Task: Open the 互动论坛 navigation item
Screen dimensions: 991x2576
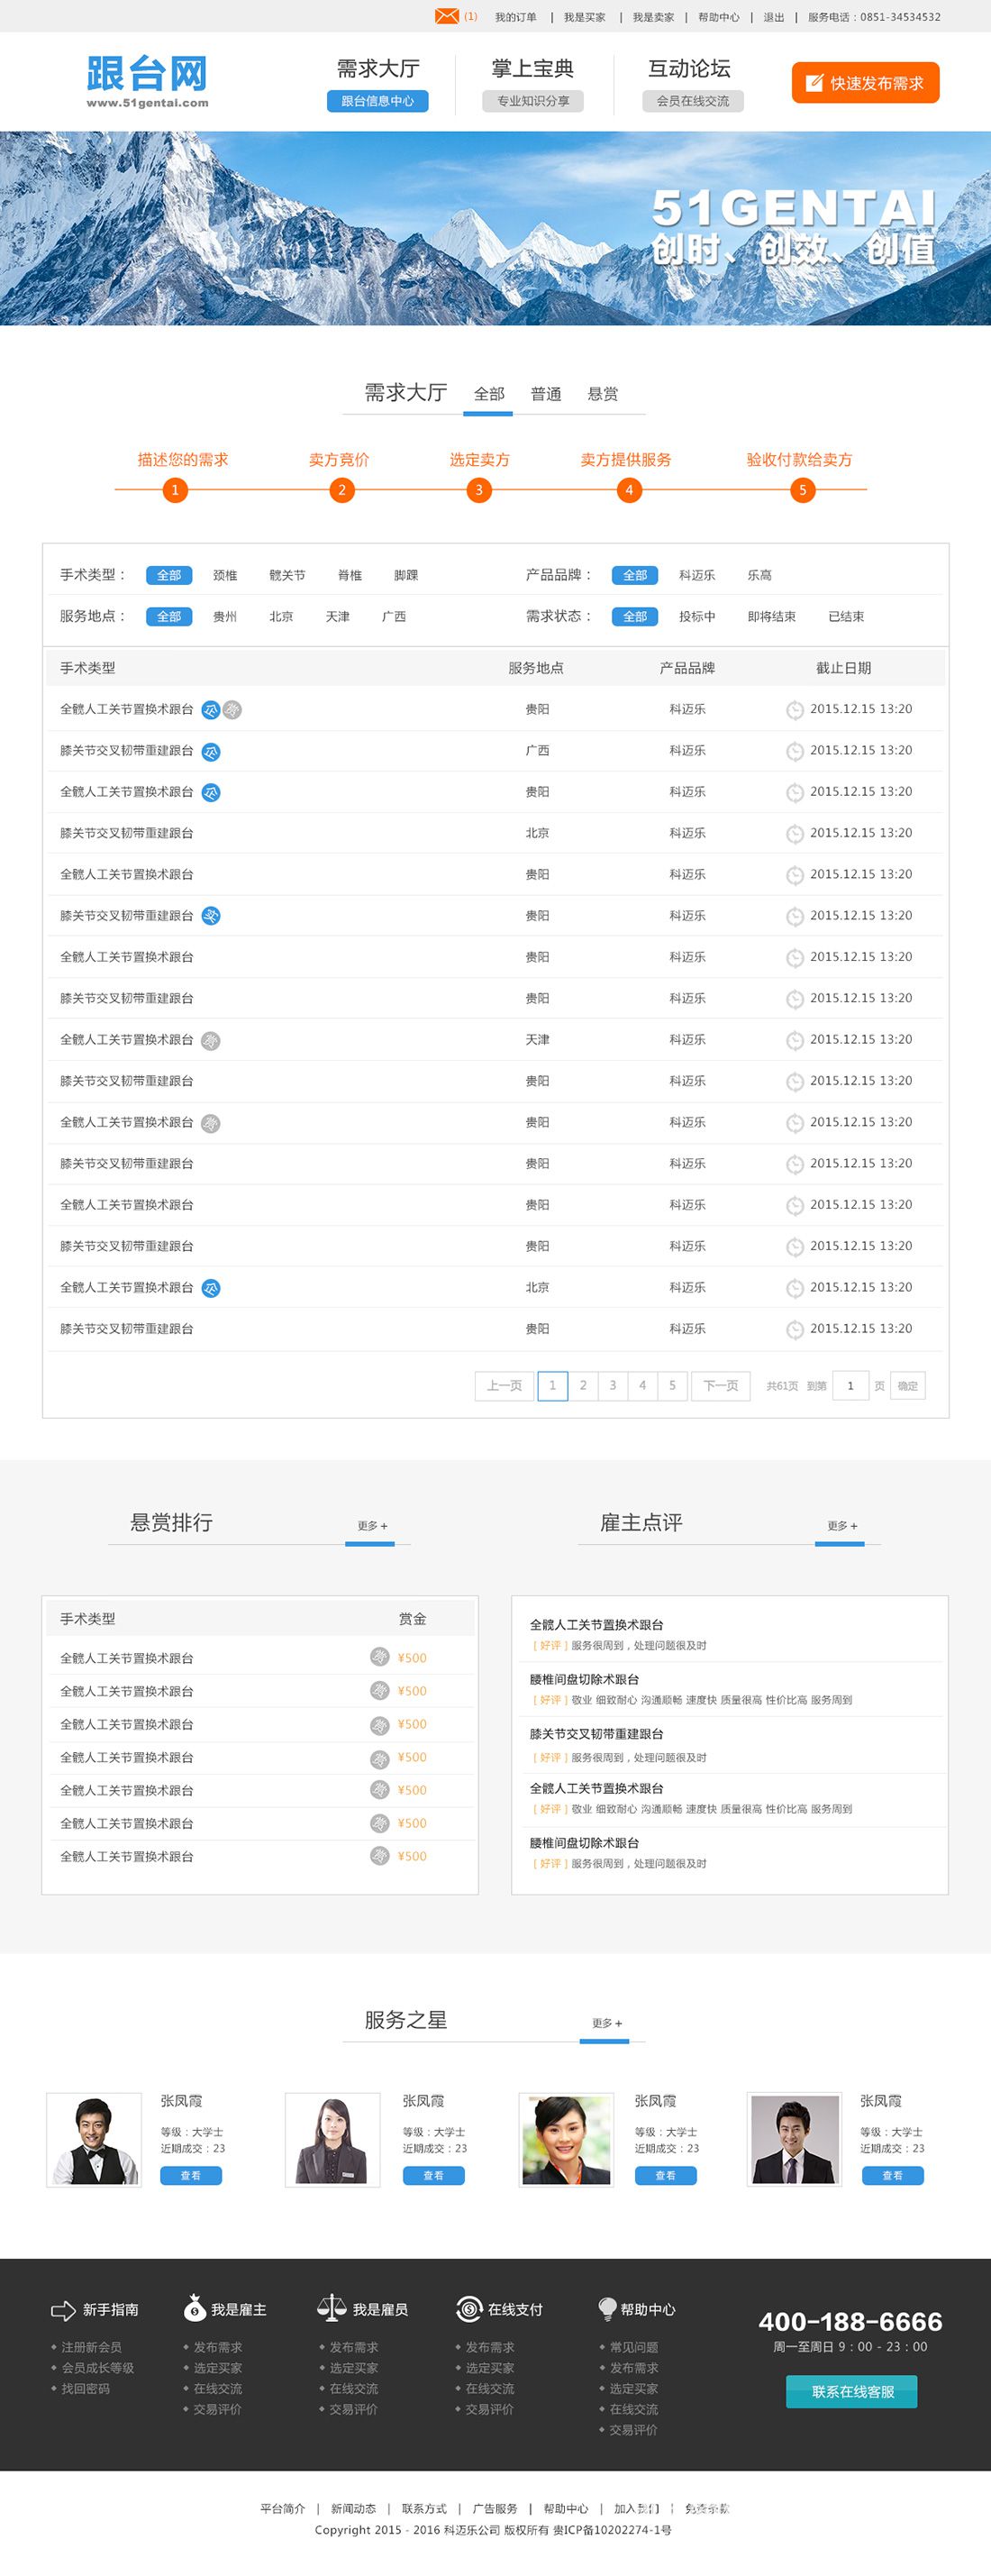Action: click(x=689, y=69)
